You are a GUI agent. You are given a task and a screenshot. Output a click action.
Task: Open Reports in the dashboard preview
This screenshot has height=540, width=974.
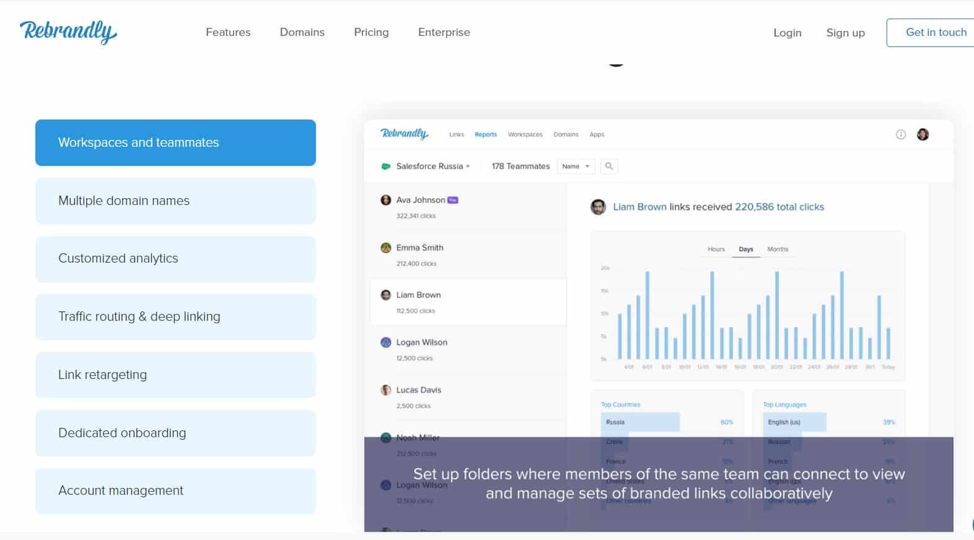coord(486,134)
